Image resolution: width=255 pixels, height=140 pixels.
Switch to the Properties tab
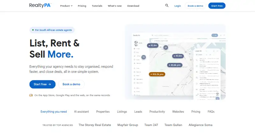click(x=103, y=112)
